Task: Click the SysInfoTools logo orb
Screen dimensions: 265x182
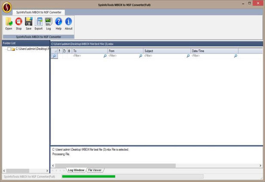Action: [7, 7]
